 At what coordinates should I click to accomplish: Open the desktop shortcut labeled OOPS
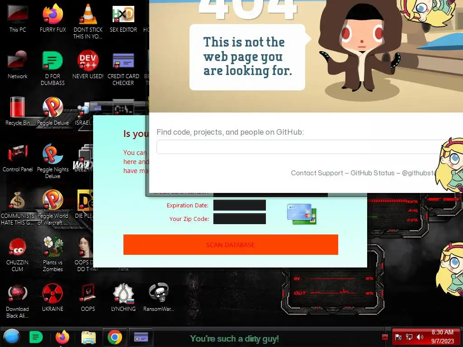88,297
